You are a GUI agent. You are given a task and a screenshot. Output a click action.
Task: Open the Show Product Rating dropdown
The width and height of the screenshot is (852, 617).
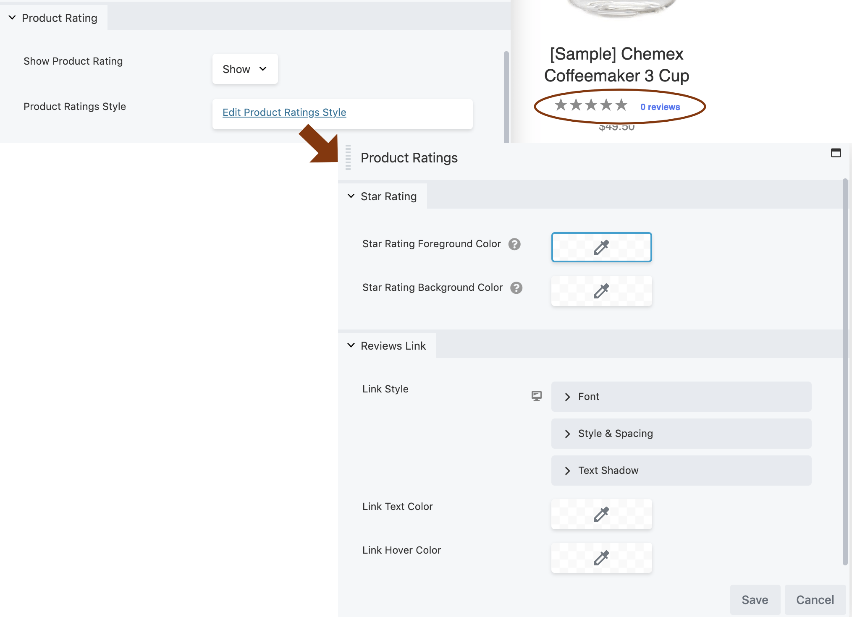tap(245, 69)
